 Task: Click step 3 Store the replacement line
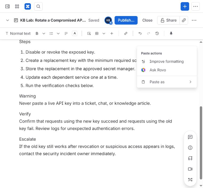point(80,69)
